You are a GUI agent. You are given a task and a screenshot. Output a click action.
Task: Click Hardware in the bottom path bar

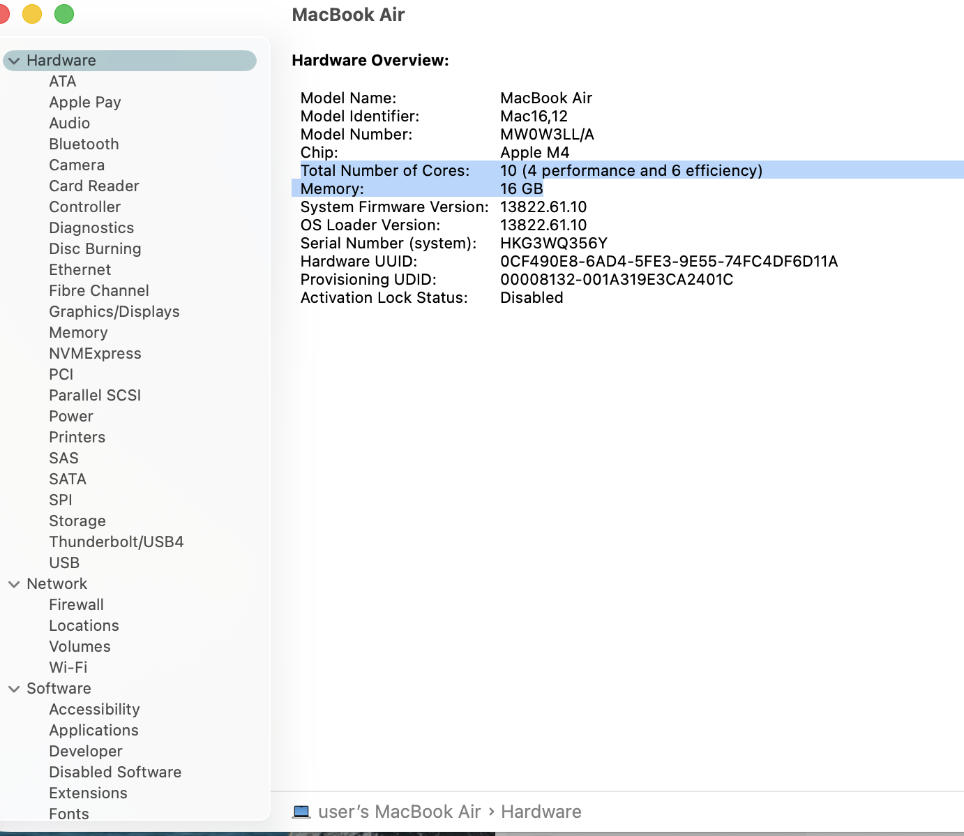click(541, 812)
